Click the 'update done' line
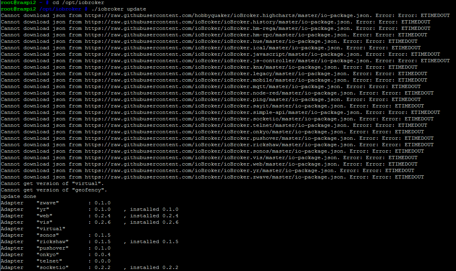 coord(18,196)
